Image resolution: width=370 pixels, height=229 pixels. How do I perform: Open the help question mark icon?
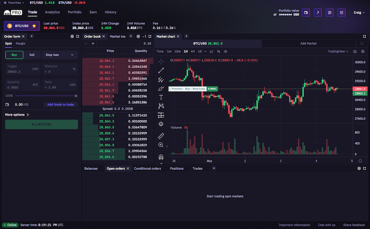318,12
